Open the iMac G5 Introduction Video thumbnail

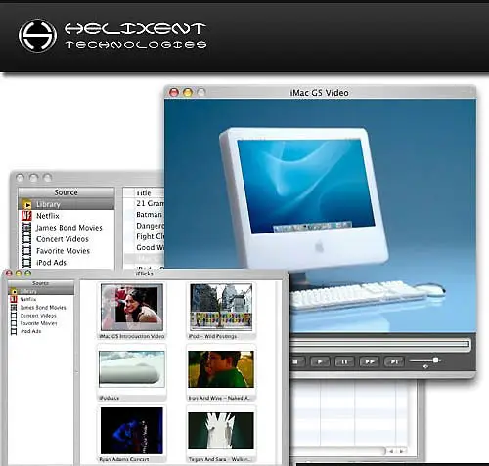[132, 307]
